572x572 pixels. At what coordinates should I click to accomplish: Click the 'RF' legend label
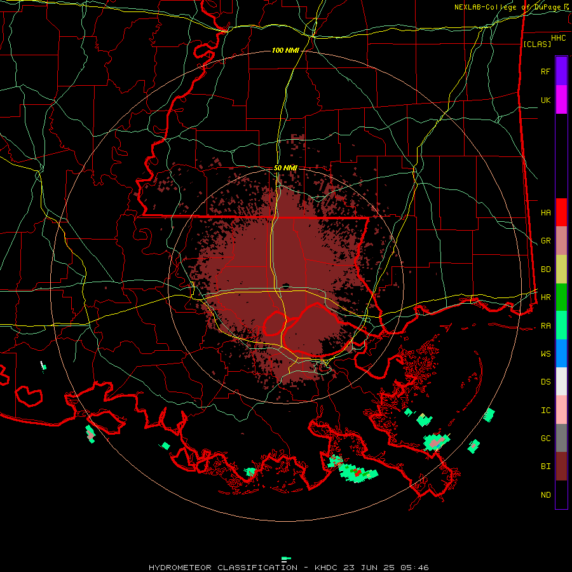pyautogui.click(x=545, y=71)
